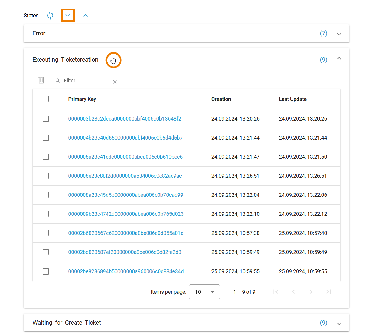Open primary key 00002b6828667c620000000a8be006c0d055e01c

(x=126, y=233)
